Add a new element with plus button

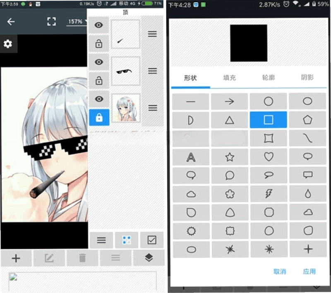[16, 258]
